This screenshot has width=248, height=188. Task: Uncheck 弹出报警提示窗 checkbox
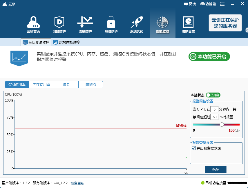click(193, 148)
